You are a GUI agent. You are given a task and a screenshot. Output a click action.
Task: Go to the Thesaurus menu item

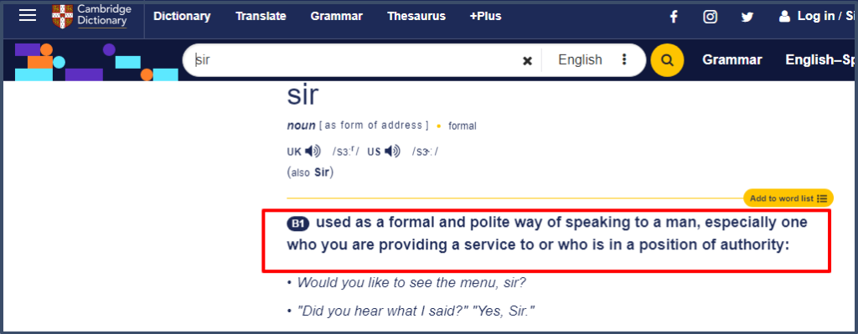pos(416,17)
